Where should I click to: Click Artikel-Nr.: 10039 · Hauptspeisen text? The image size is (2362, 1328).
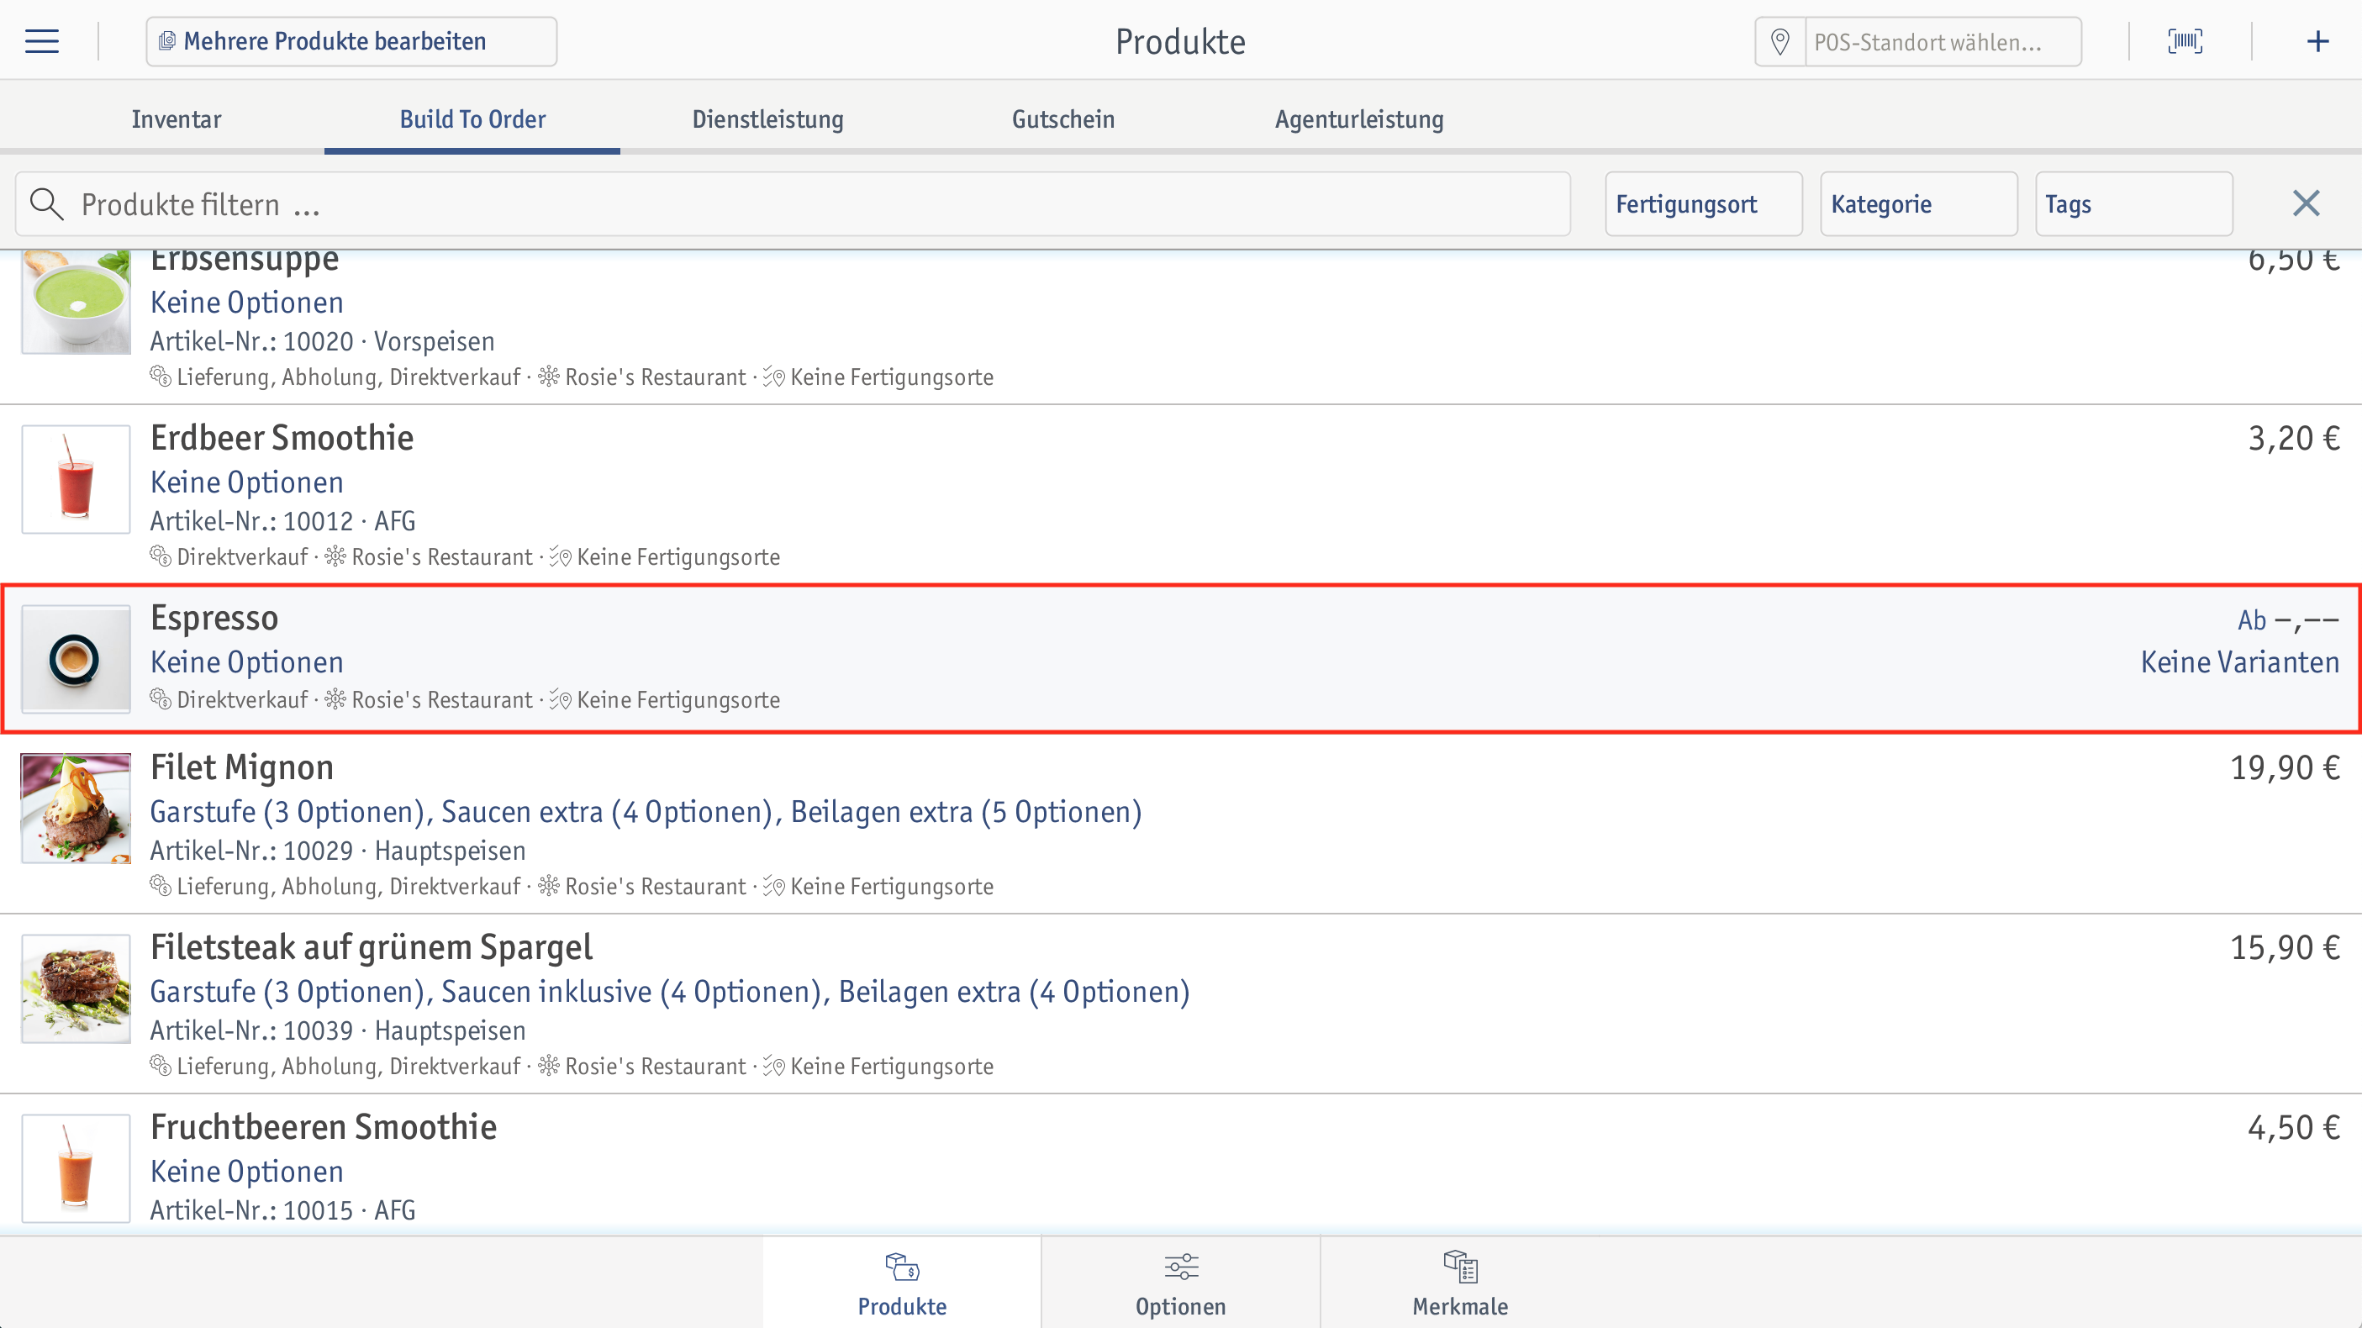click(x=337, y=1030)
